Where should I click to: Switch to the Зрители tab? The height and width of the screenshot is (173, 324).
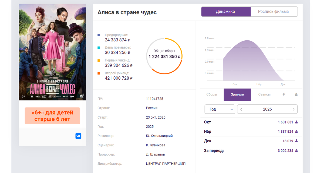click(237, 94)
